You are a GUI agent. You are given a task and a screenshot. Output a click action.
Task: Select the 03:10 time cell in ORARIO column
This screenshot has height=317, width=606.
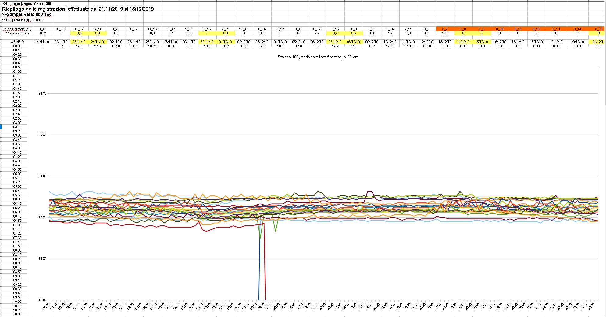pos(17,127)
